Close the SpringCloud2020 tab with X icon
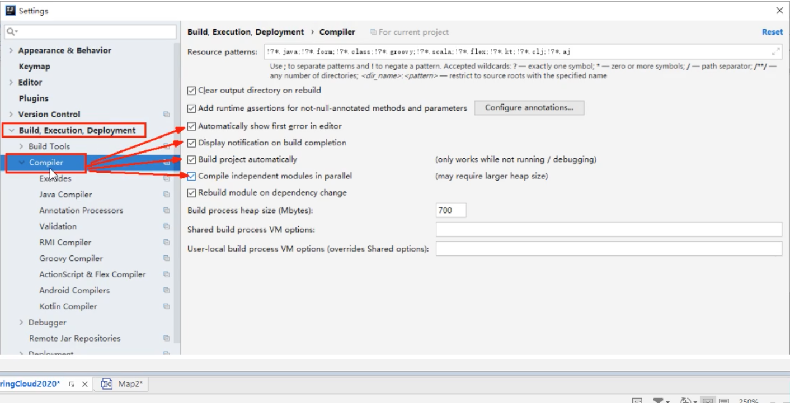The image size is (790, 403). (84, 384)
